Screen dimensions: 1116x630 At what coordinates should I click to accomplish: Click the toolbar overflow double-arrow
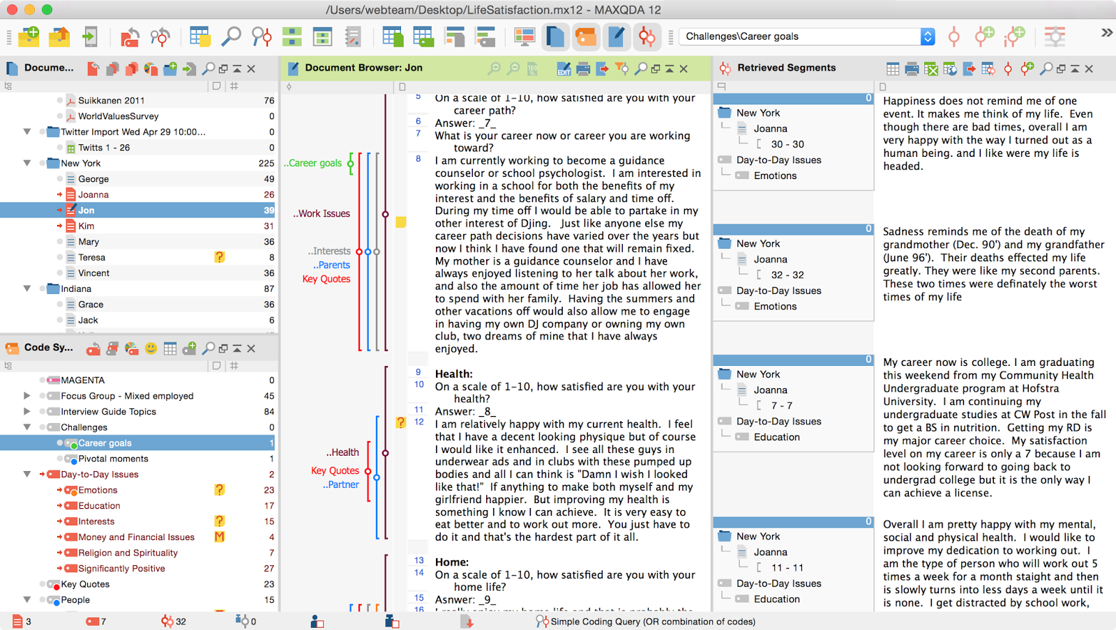pos(1106,33)
